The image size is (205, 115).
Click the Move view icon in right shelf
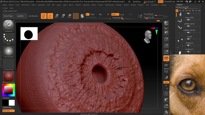tap(166, 100)
